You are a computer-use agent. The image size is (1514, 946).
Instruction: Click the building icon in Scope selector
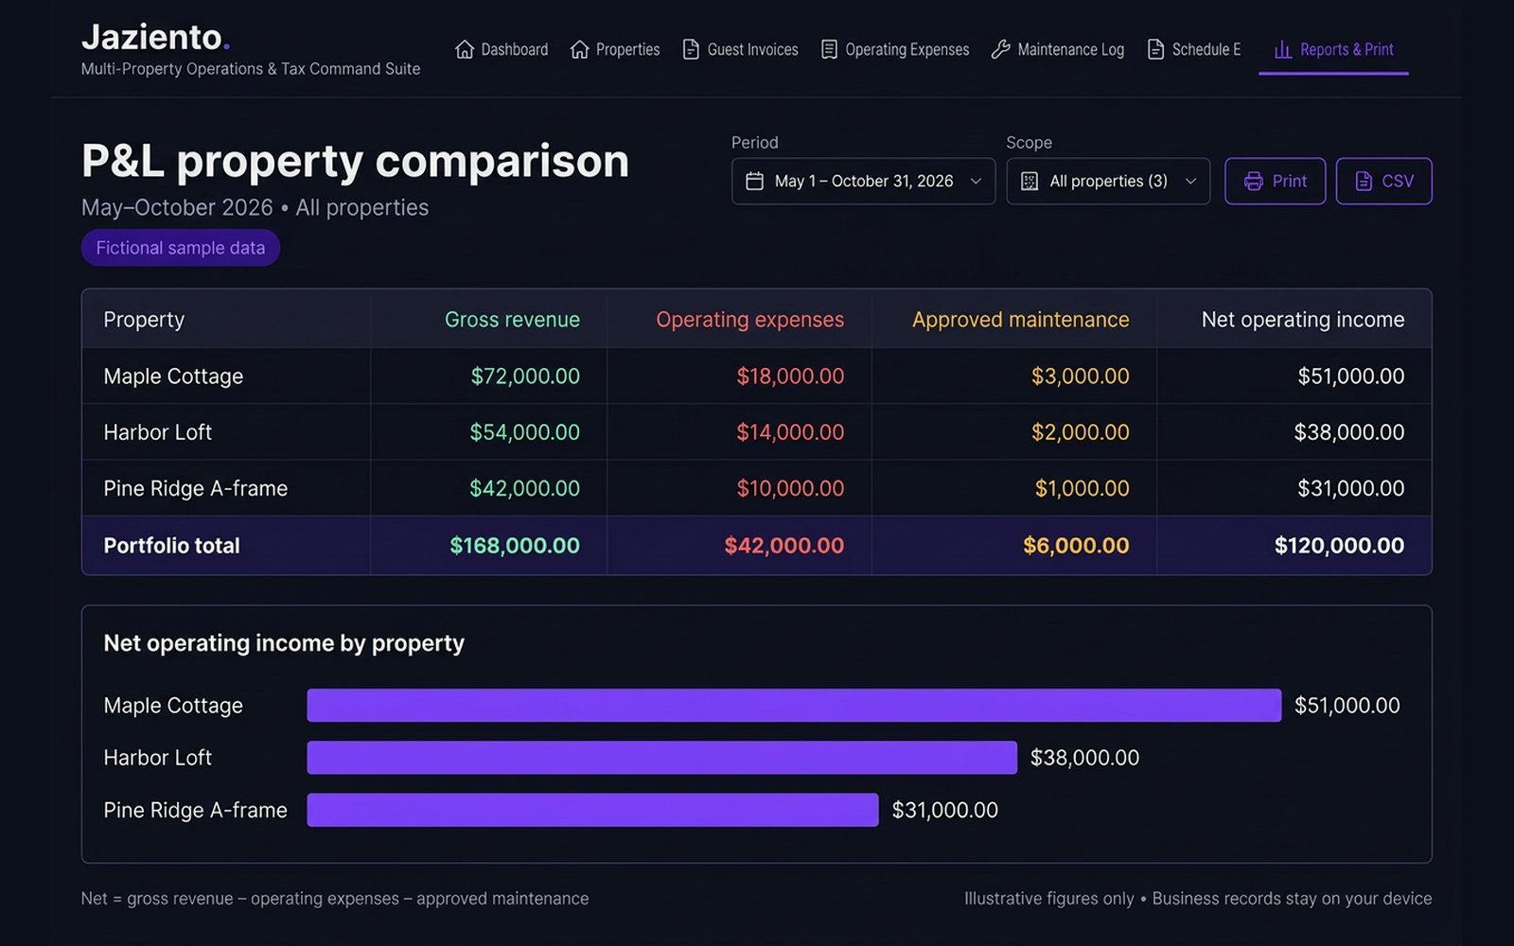point(1030,181)
